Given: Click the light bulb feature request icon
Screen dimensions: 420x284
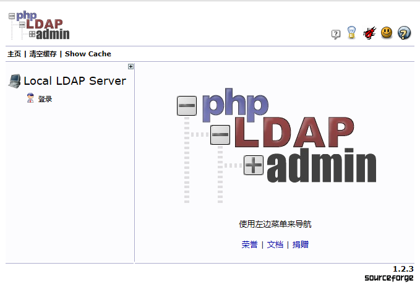Looking at the screenshot, I should tap(352, 33).
